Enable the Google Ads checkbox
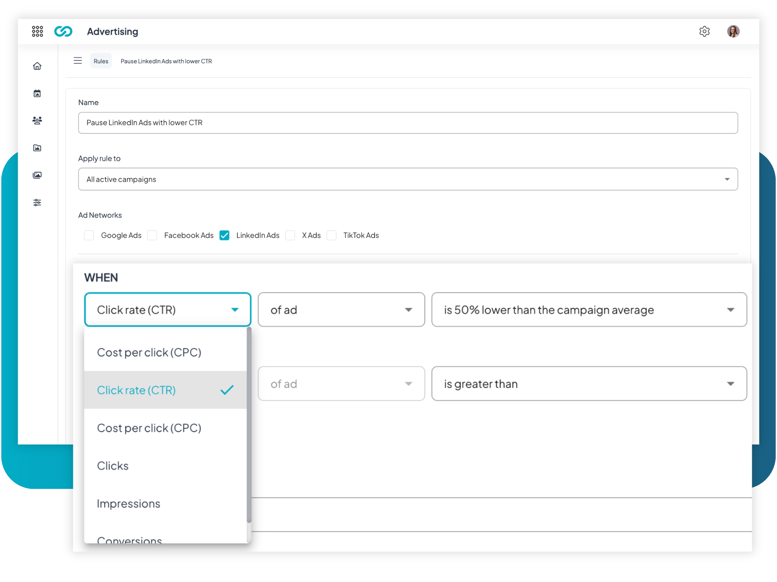This screenshot has width=777, height=582. click(89, 235)
